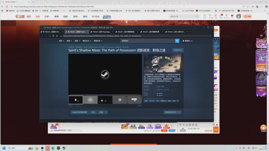Screen dimensions: 269x151
Task: Expand 分类 menu in Douyu navigation
Action: click(x=47, y=16)
